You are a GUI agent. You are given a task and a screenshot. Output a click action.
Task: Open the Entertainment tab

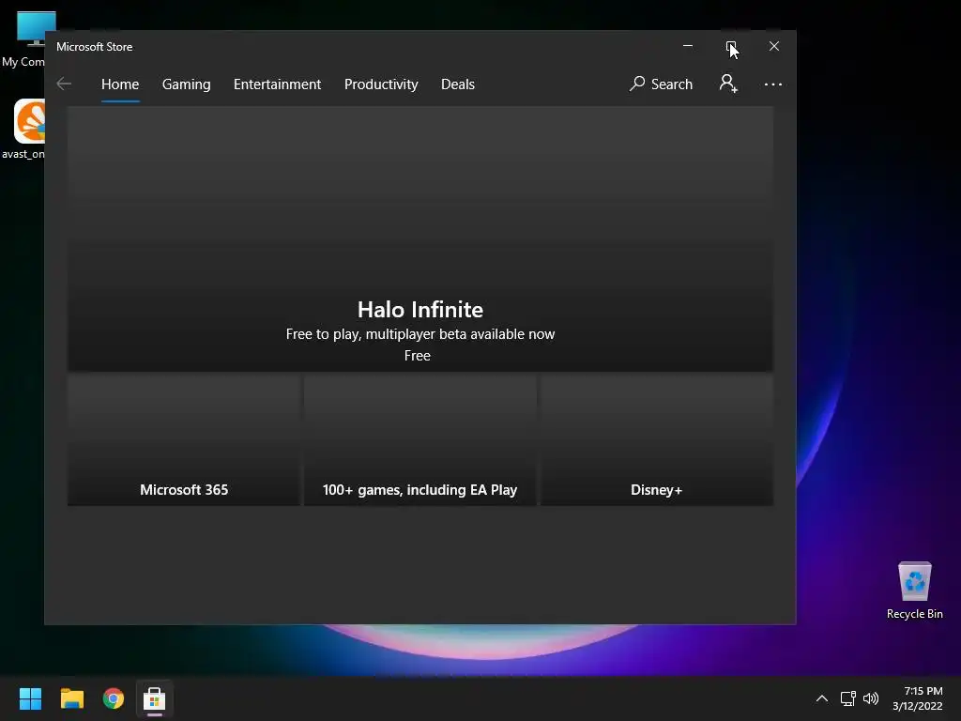(277, 84)
